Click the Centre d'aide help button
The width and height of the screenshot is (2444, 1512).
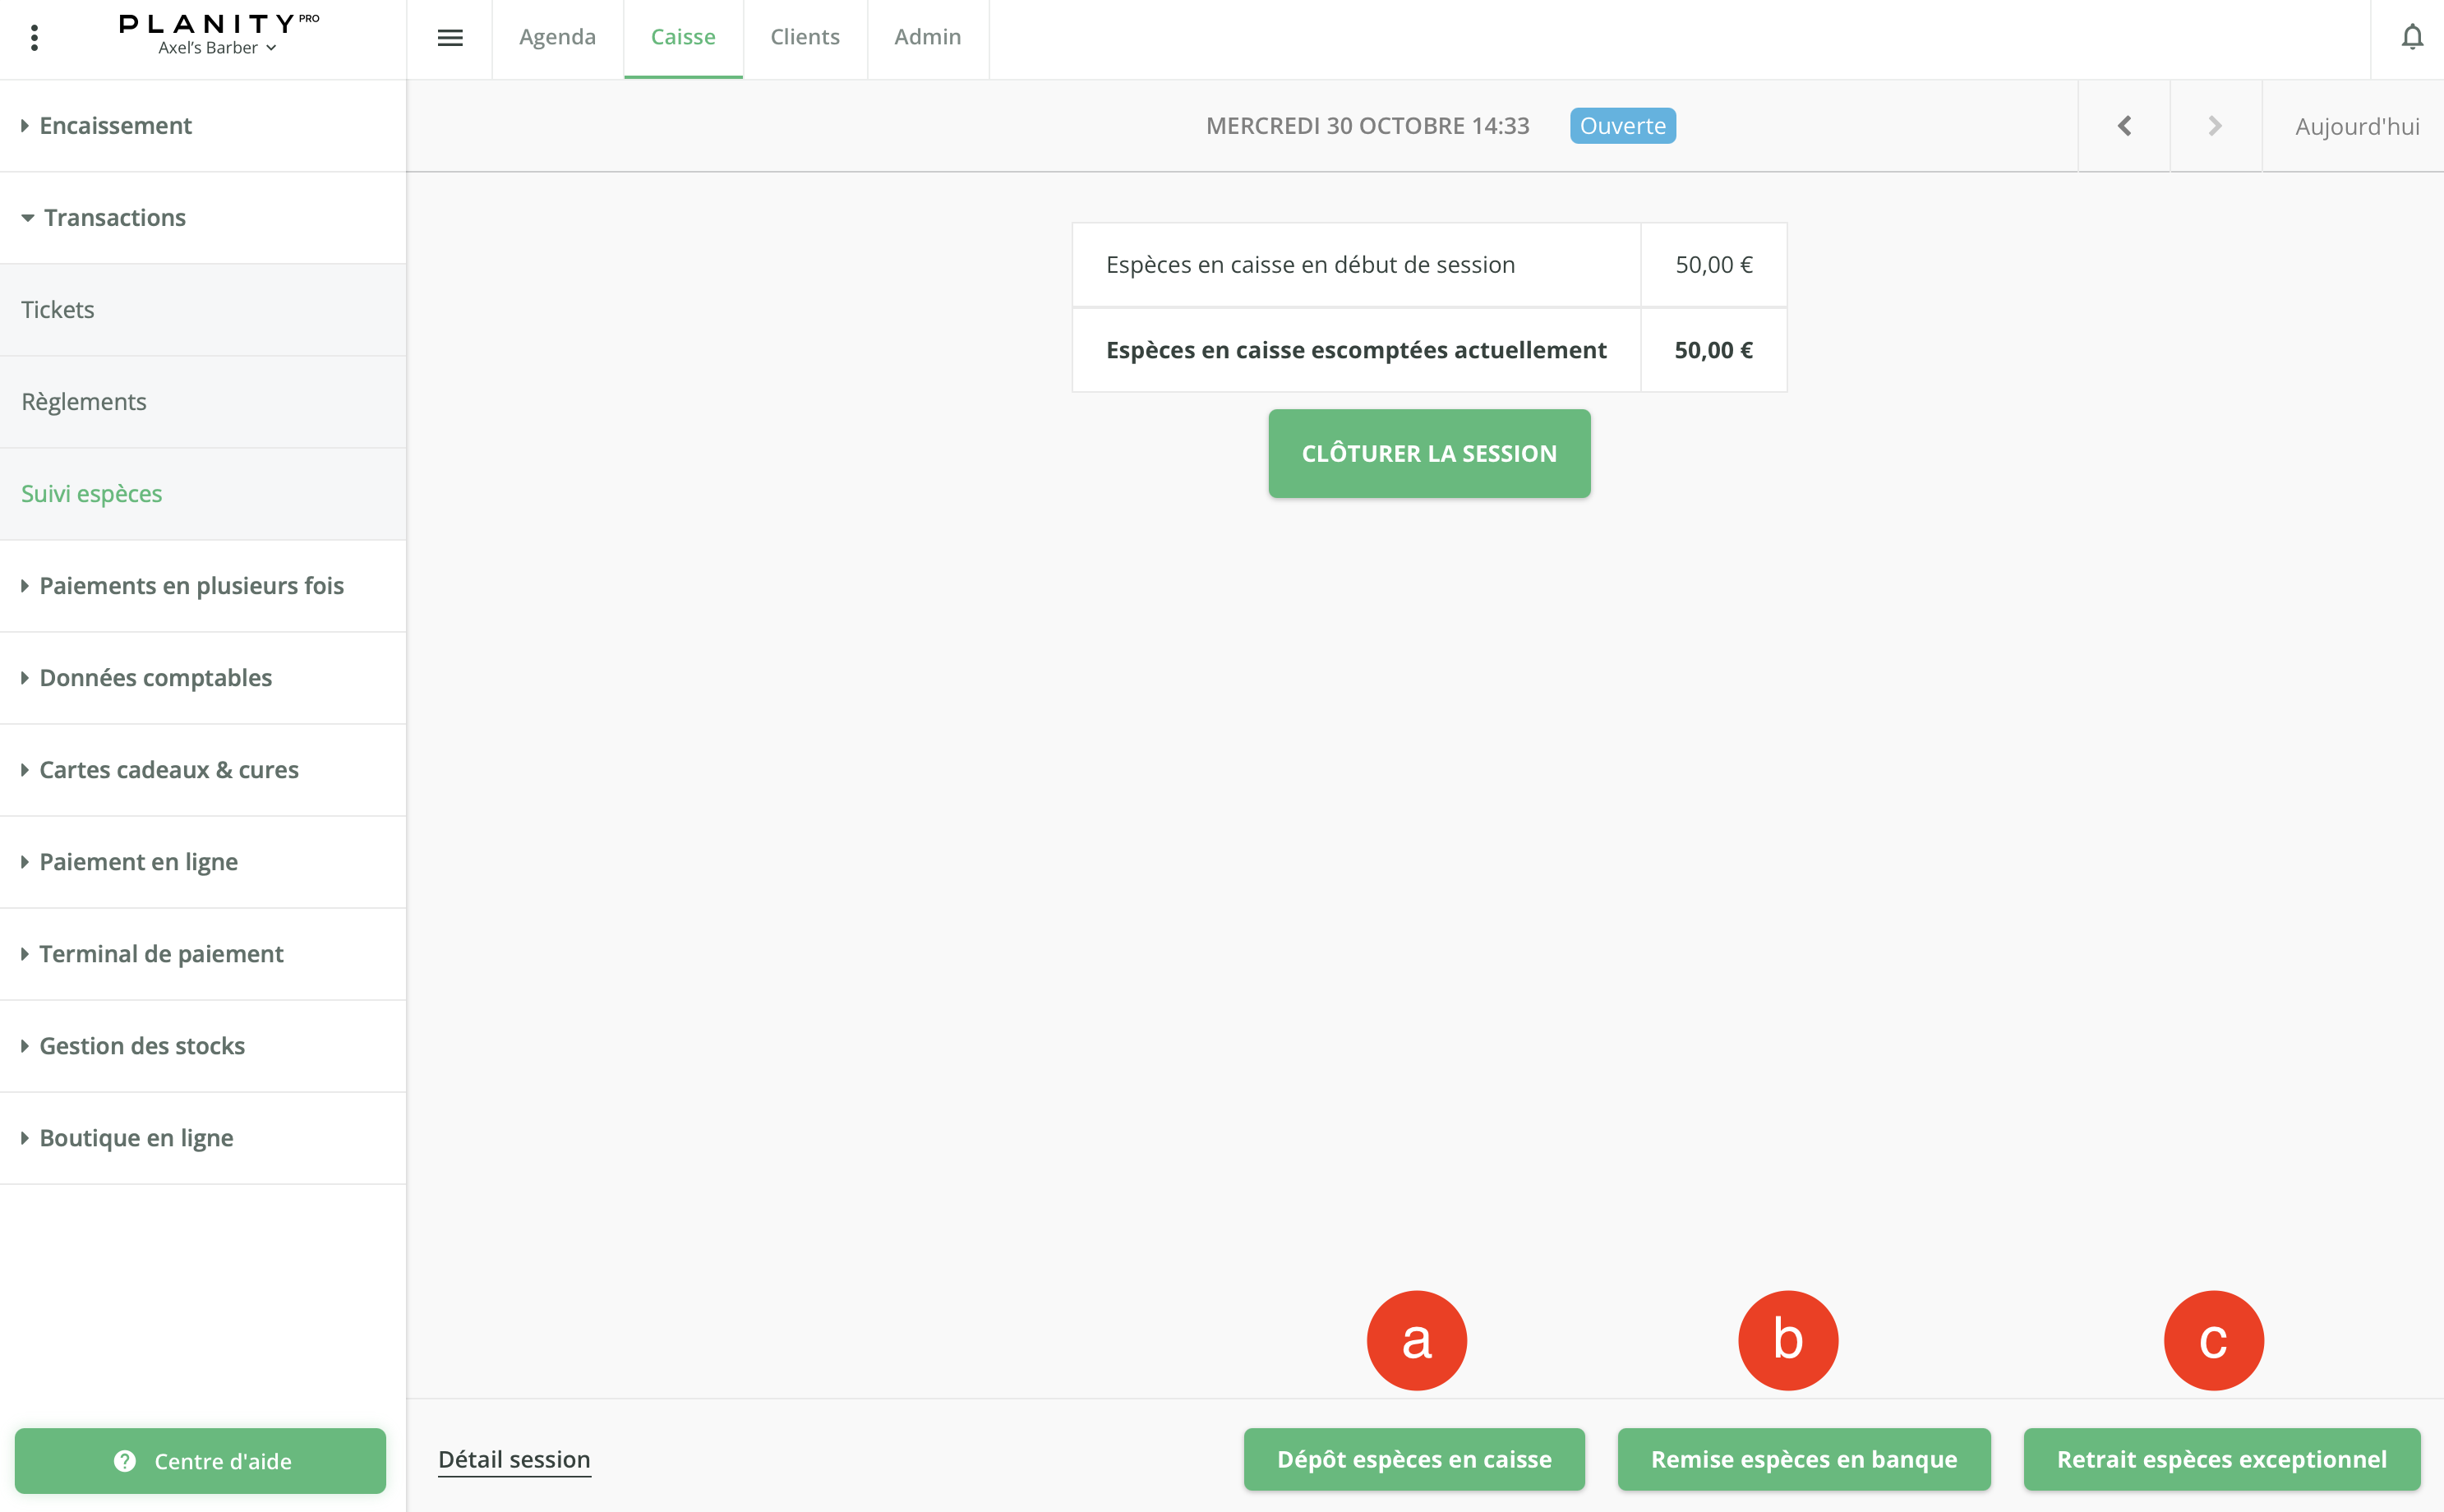click(x=200, y=1461)
